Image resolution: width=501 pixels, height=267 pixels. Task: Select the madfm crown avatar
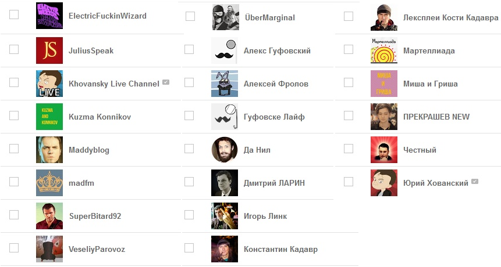tap(49, 183)
